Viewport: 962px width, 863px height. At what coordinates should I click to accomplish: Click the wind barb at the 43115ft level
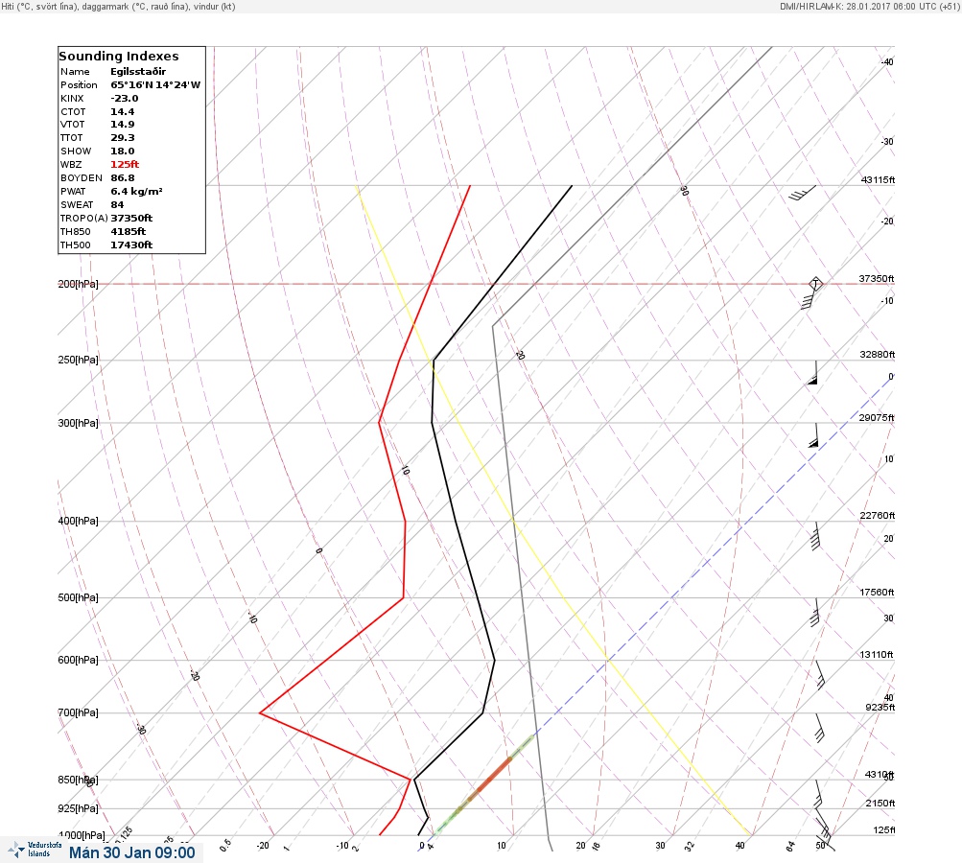pyautogui.click(x=803, y=193)
